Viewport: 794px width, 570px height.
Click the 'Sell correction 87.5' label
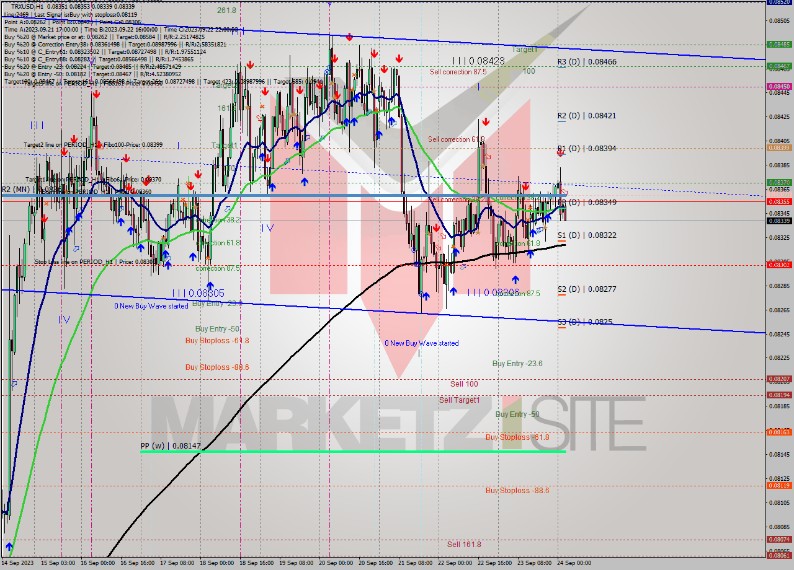tap(458, 72)
